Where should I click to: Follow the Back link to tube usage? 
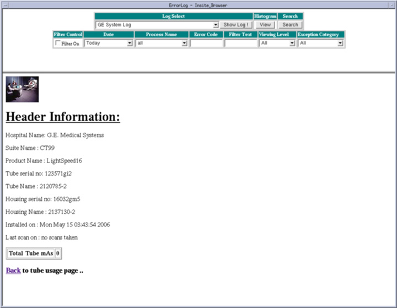[13, 271]
